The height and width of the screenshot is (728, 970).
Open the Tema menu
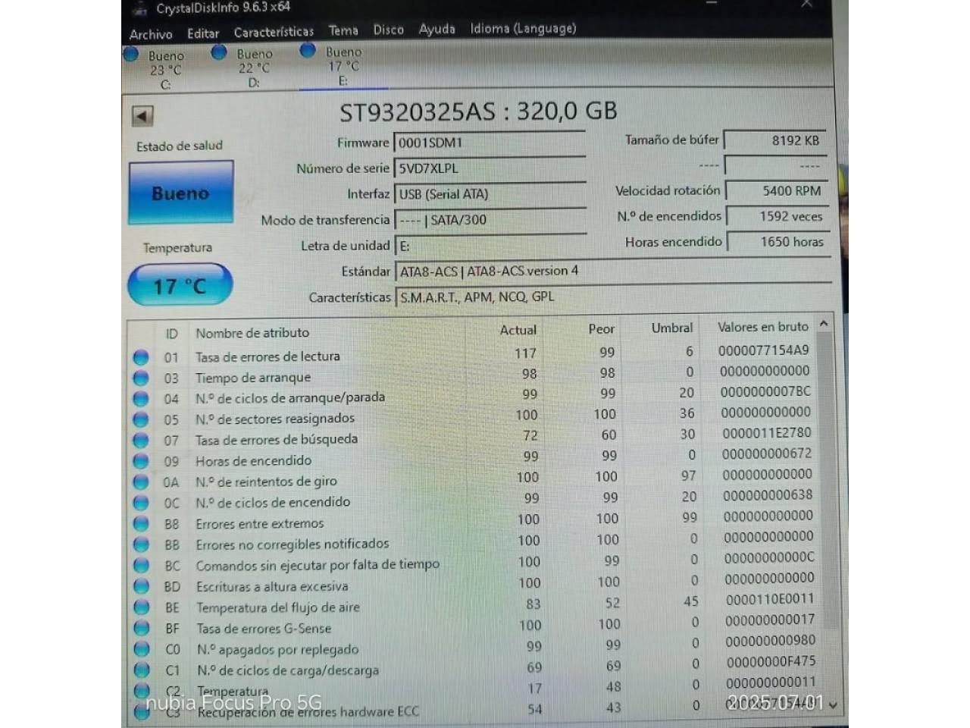pos(343,30)
